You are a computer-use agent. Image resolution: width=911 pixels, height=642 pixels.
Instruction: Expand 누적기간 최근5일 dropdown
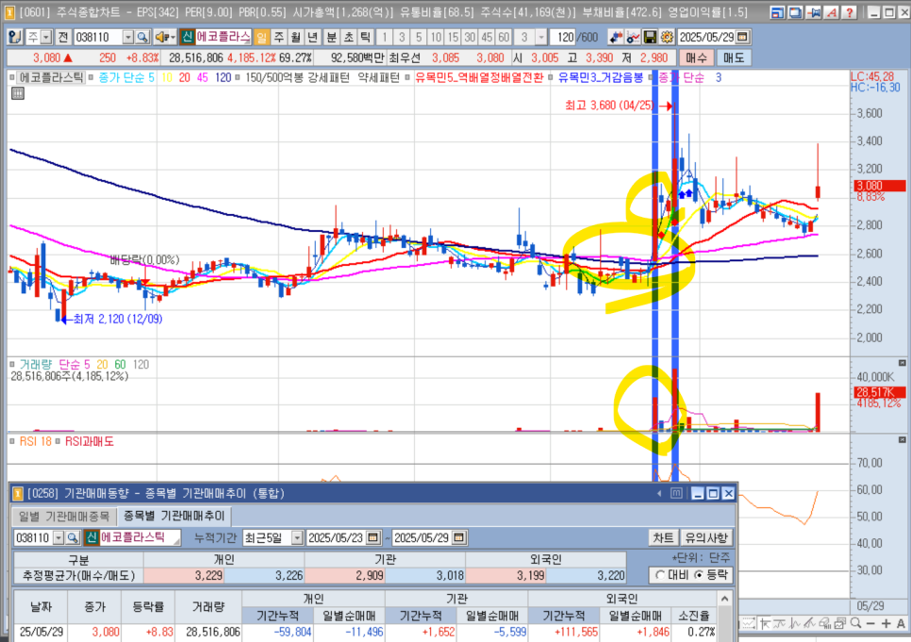297,537
